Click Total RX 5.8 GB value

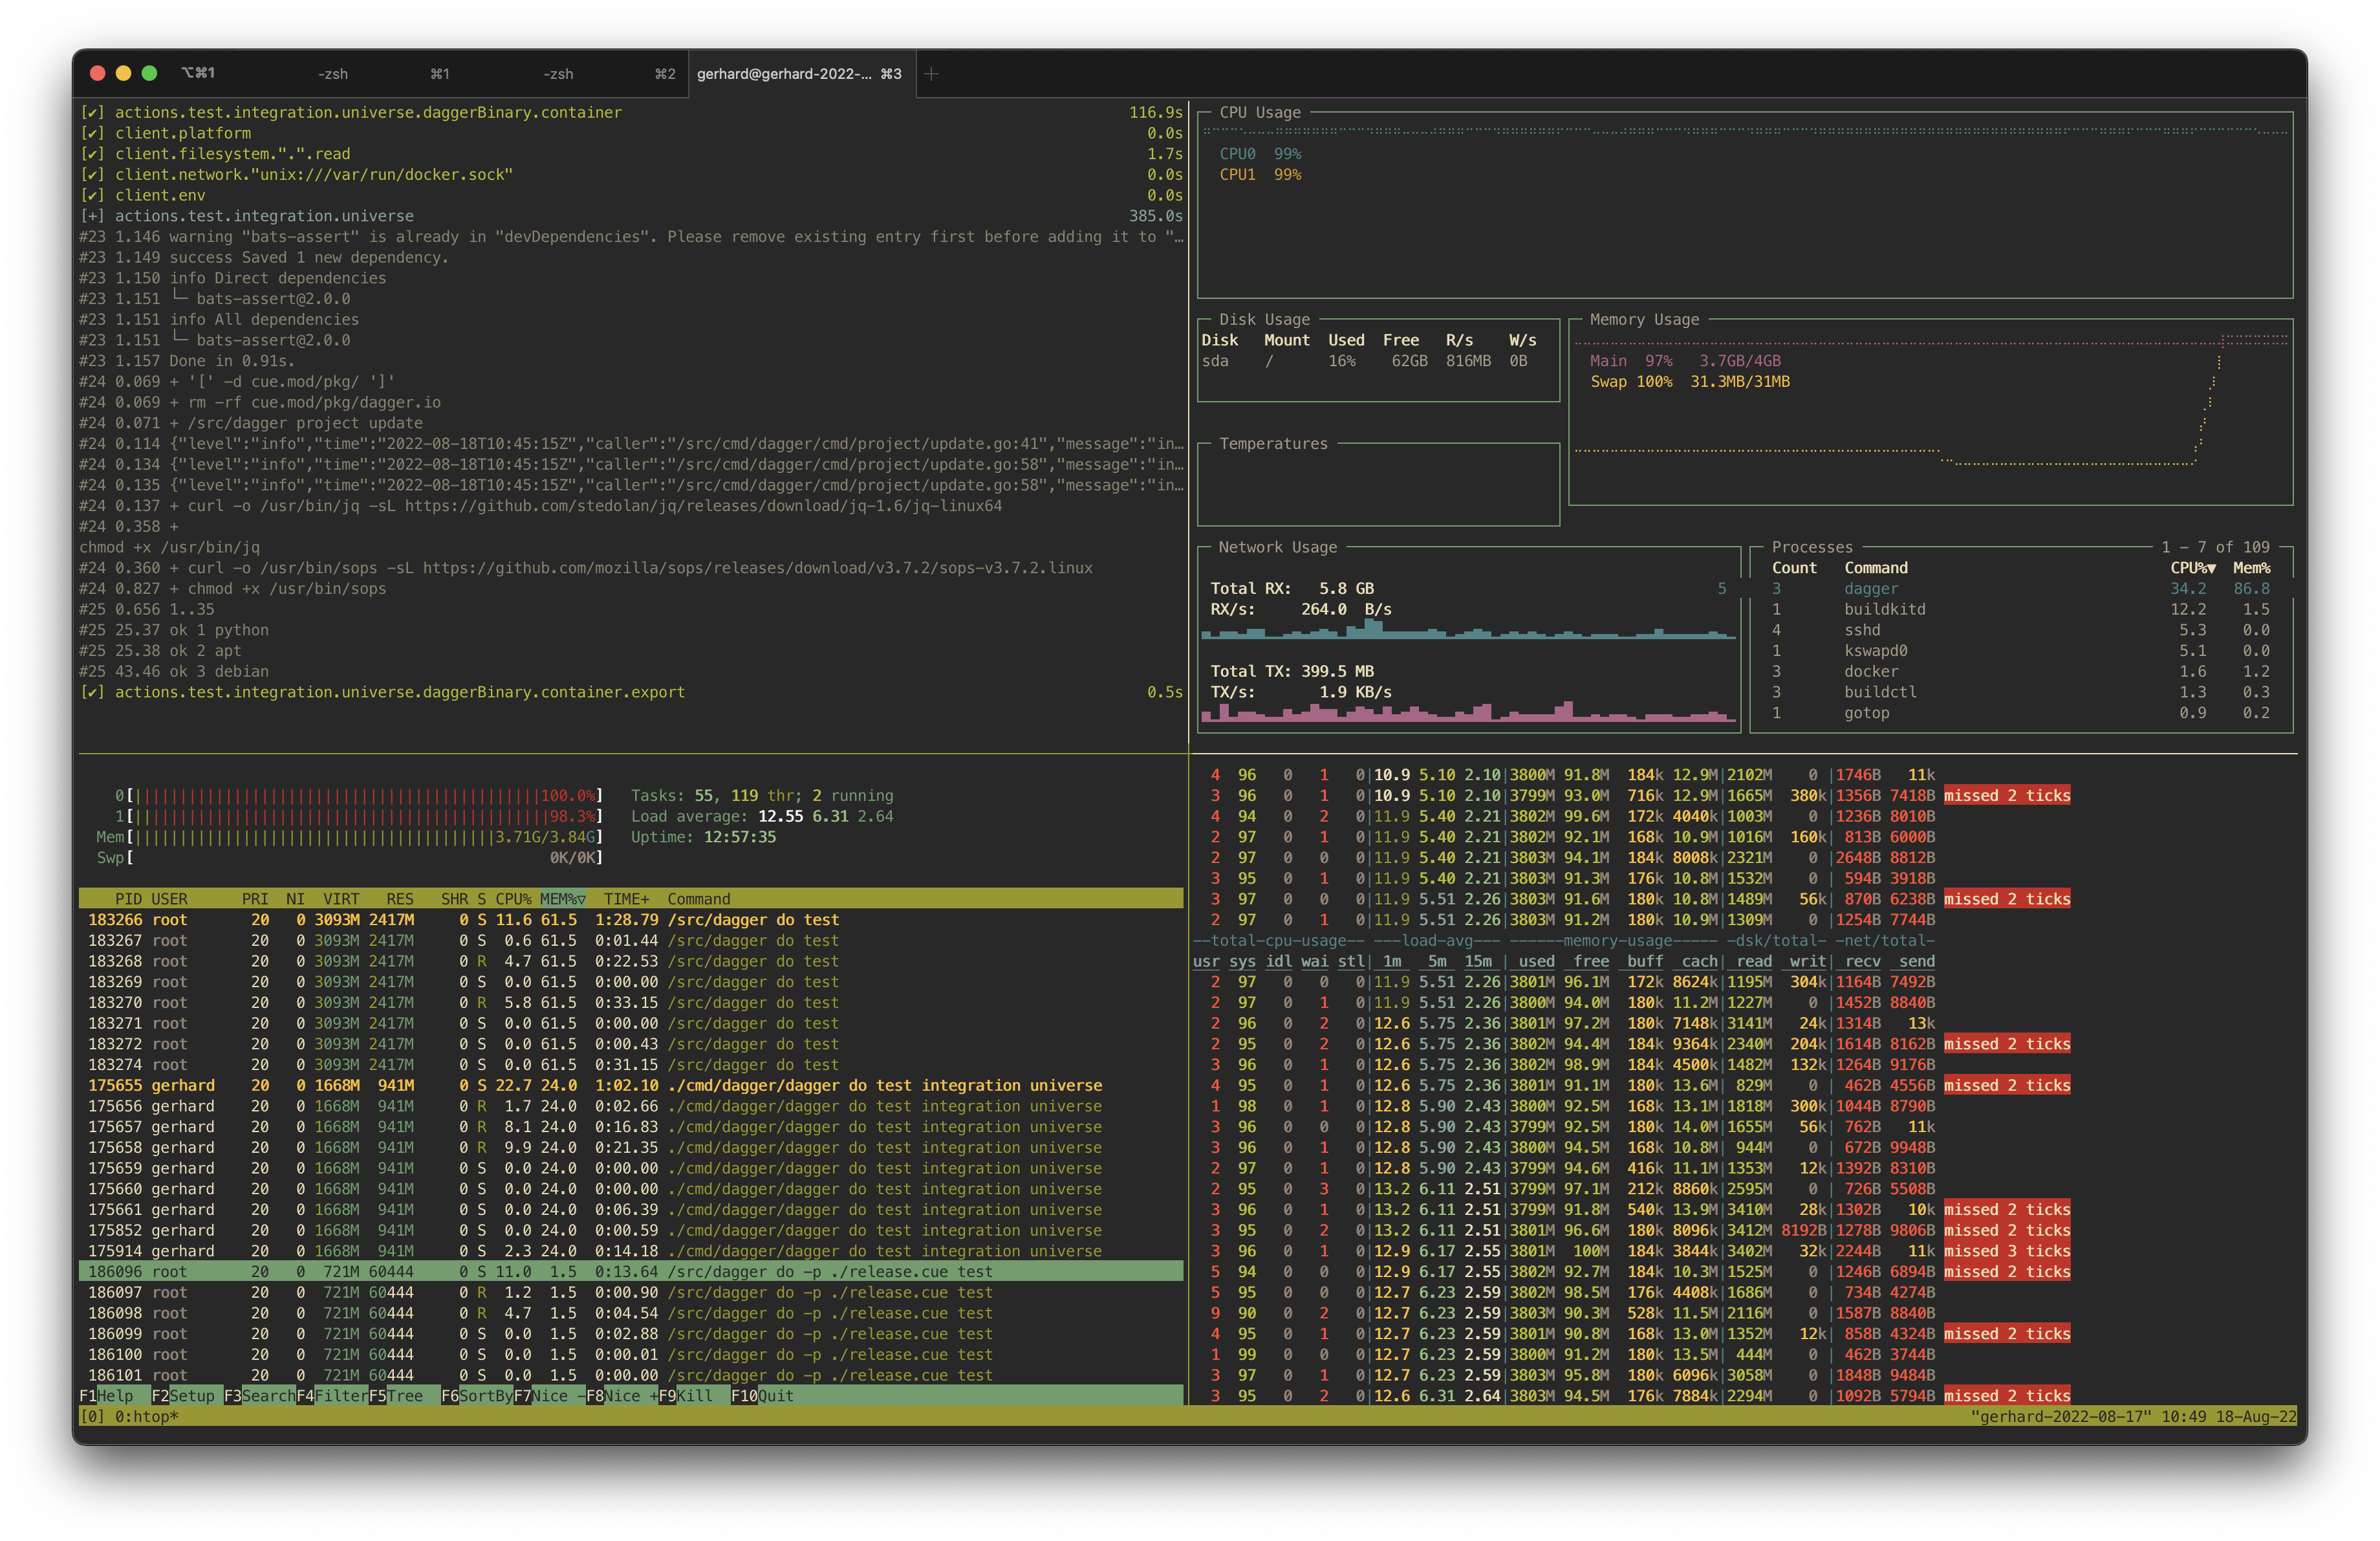pyautogui.click(x=1346, y=588)
